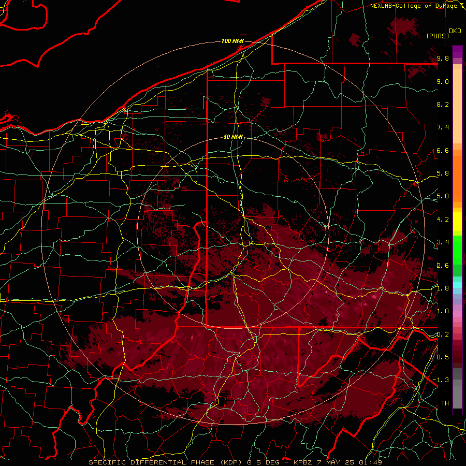Click the cyan segment of the color bar

[457, 285]
